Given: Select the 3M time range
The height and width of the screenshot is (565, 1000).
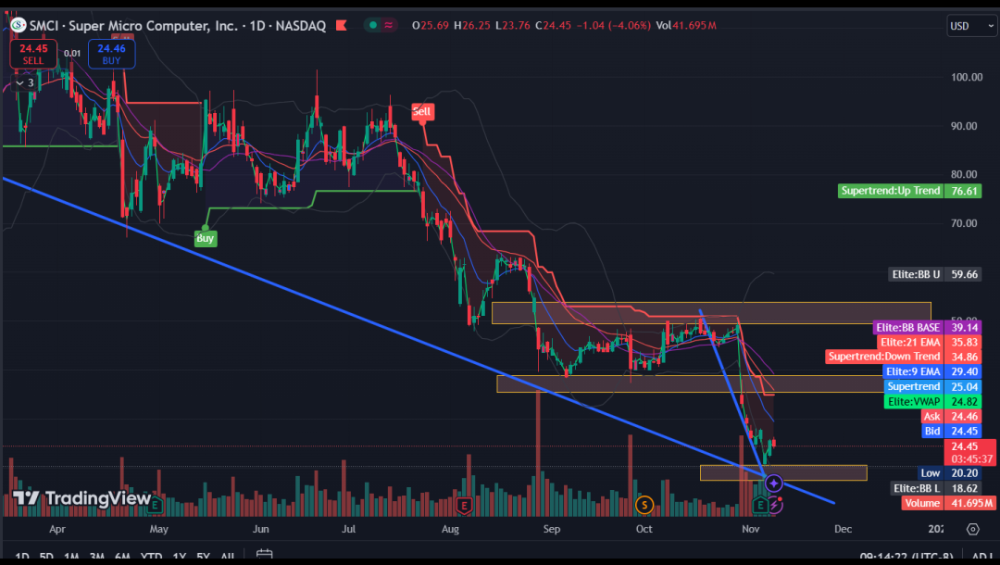Looking at the screenshot, I should (x=97, y=557).
